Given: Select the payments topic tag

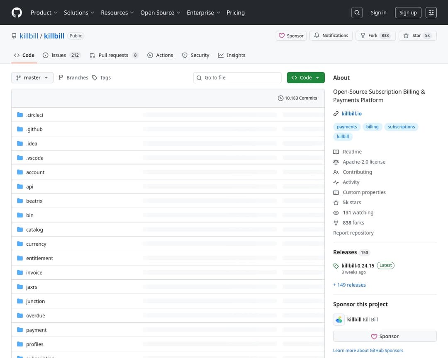Looking at the screenshot, I should click(347, 127).
